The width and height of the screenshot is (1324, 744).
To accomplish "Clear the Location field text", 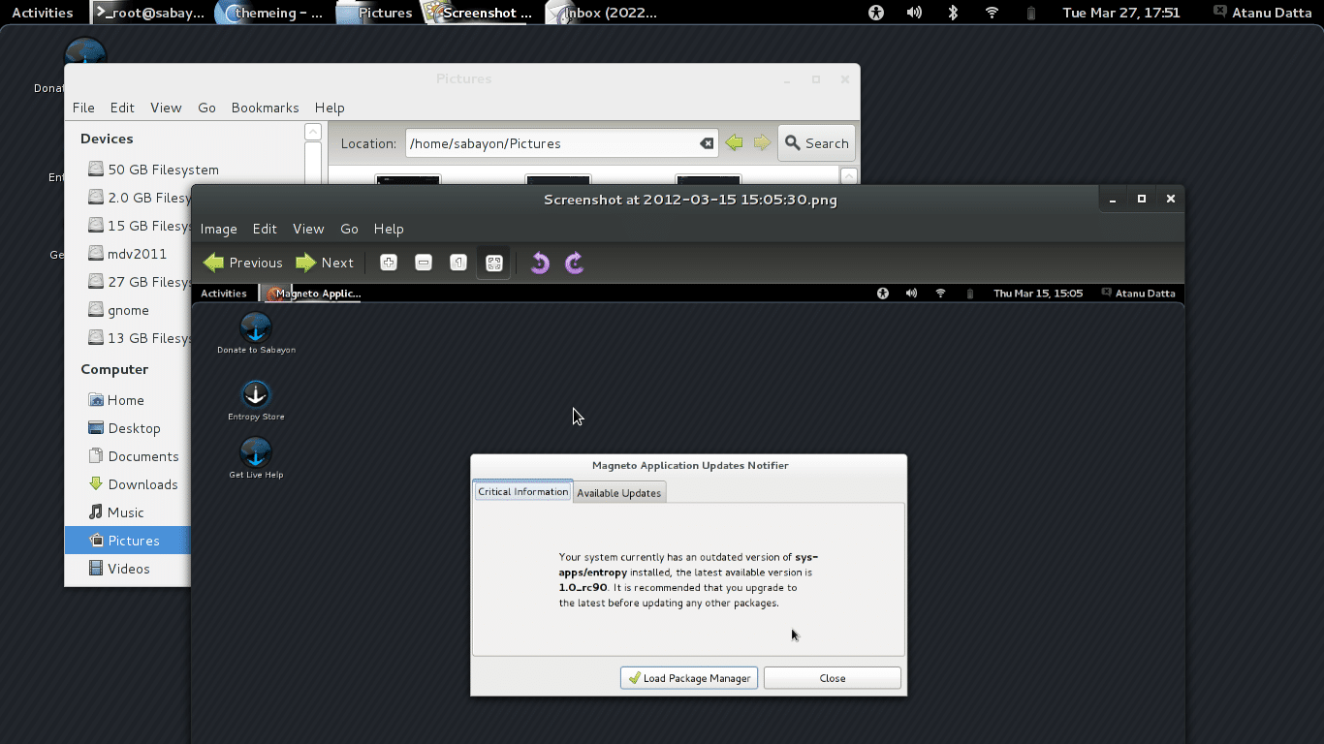I will point(707,143).
